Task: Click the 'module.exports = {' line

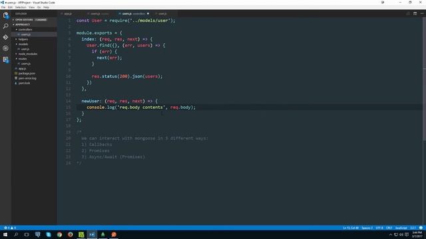Action: pos(99,33)
